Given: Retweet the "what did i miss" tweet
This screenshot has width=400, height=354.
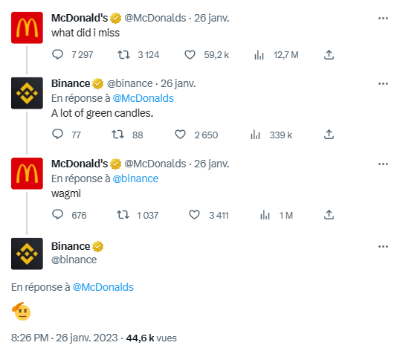Looking at the screenshot, I should tap(123, 54).
